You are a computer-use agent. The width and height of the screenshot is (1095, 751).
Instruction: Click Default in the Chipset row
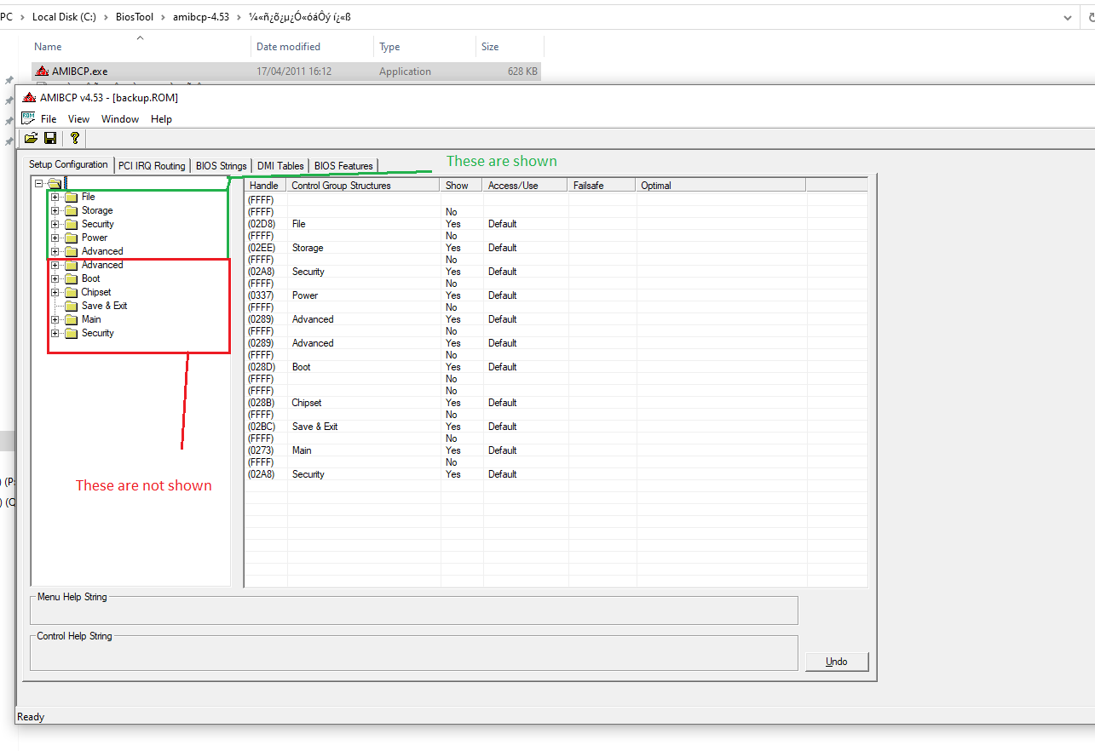click(x=503, y=403)
